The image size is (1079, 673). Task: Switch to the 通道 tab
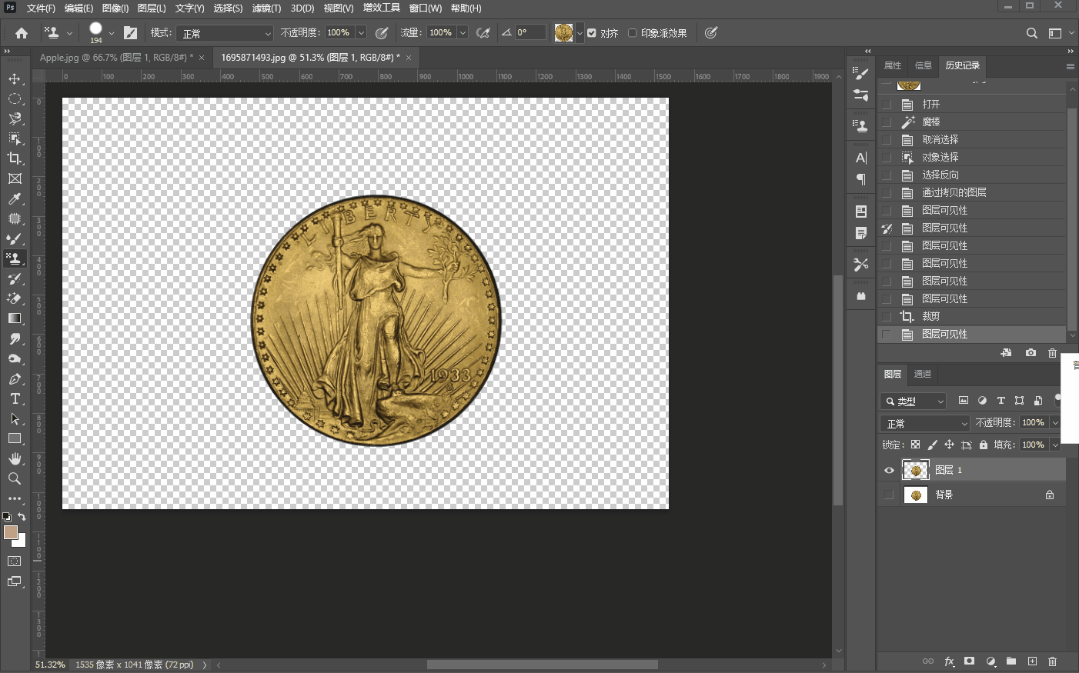point(923,374)
